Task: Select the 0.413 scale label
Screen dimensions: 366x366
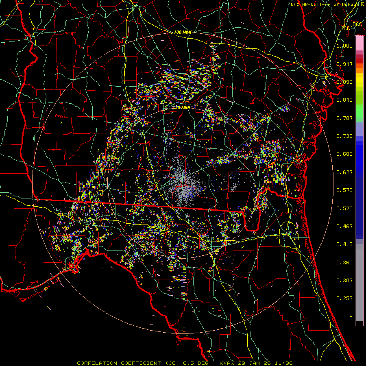Action: point(344,244)
